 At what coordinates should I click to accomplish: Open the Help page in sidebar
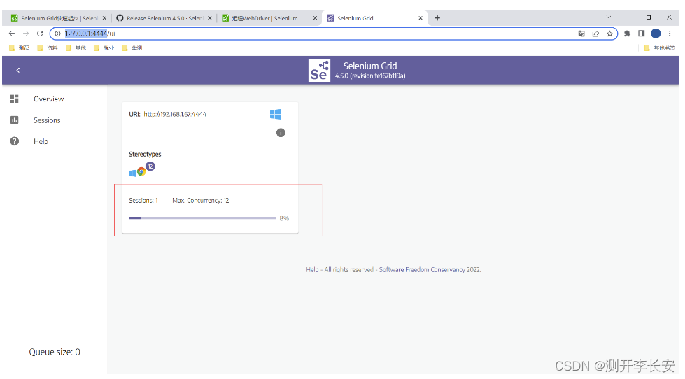(41, 141)
